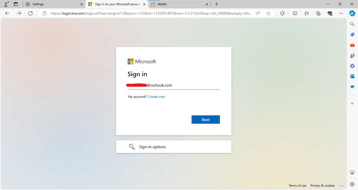Open the tab actions menu icon
Image resolution: width=358 pixels, height=190 pixels.
[16, 4]
